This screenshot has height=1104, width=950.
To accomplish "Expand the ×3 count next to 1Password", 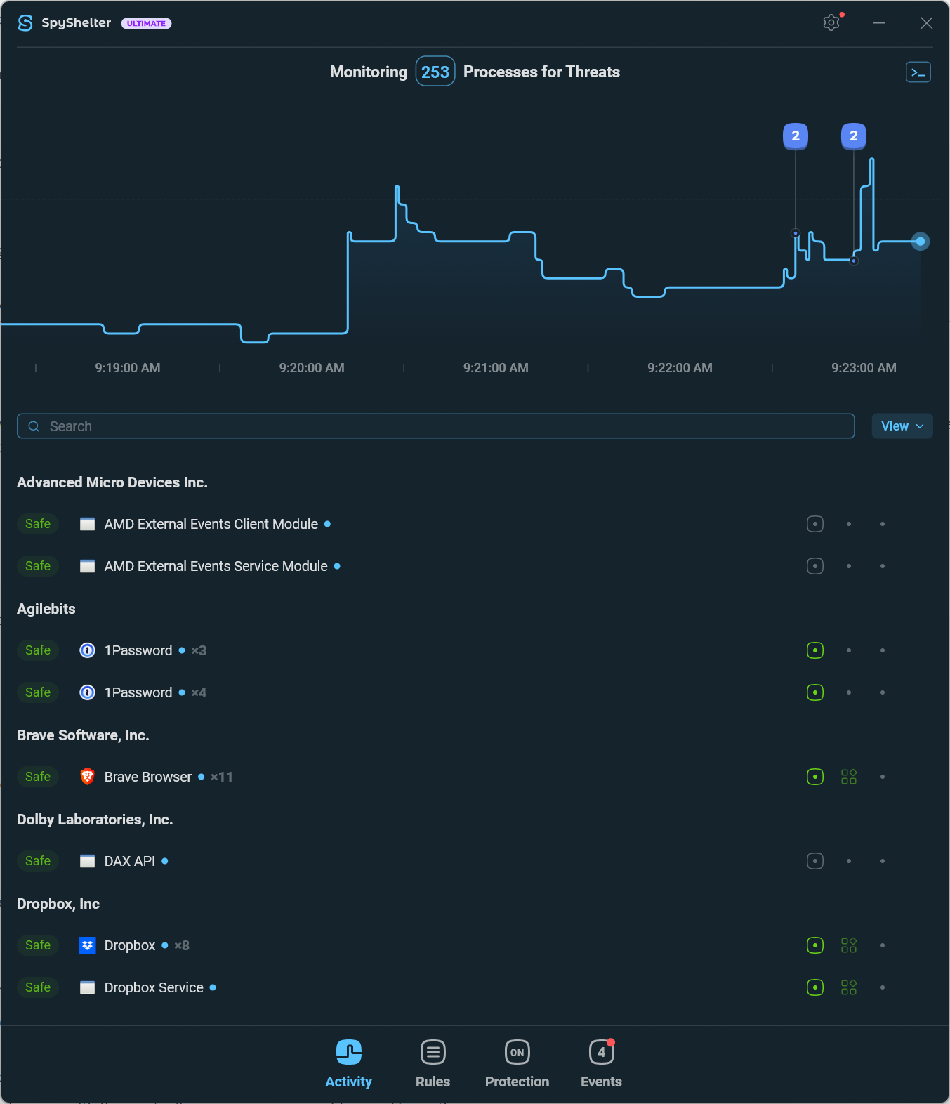I will tap(199, 650).
